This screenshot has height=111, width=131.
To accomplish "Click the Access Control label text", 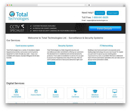I will point(56,96).
